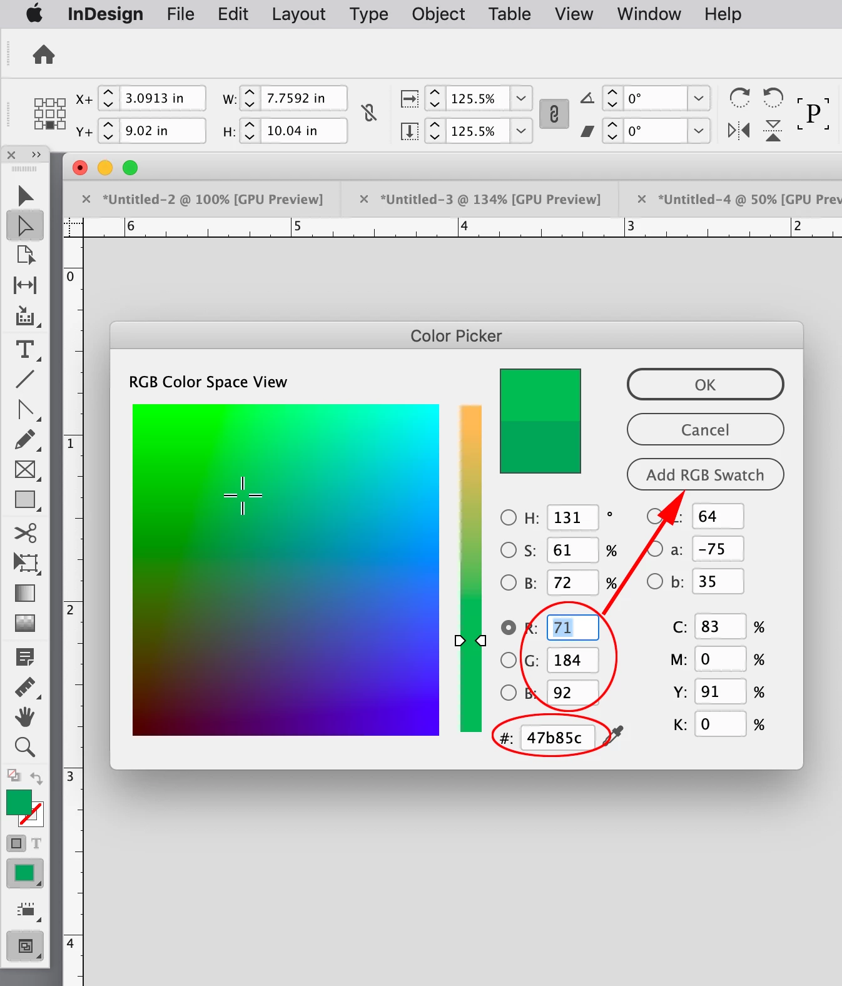Select the Line tool
The height and width of the screenshot is (986, 842).
[x=25, y=379]
